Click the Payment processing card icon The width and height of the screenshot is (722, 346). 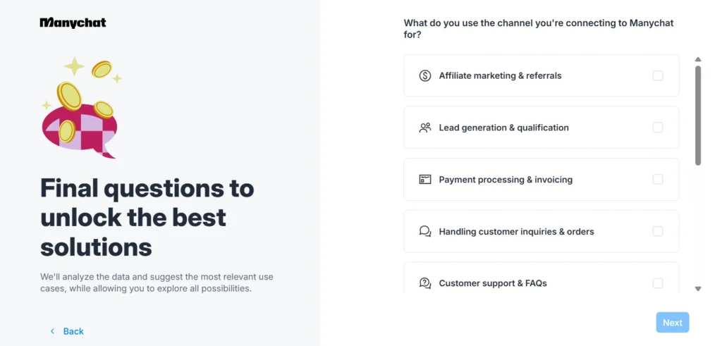pyautogui.click(x=424, y=180)
